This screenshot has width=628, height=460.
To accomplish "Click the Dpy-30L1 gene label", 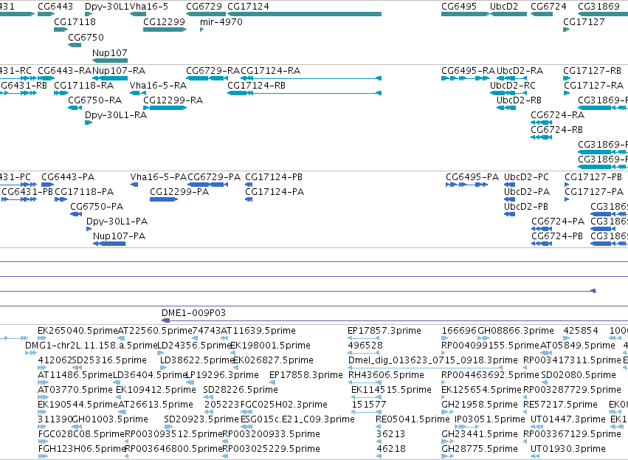I will (x=107, y=7).
